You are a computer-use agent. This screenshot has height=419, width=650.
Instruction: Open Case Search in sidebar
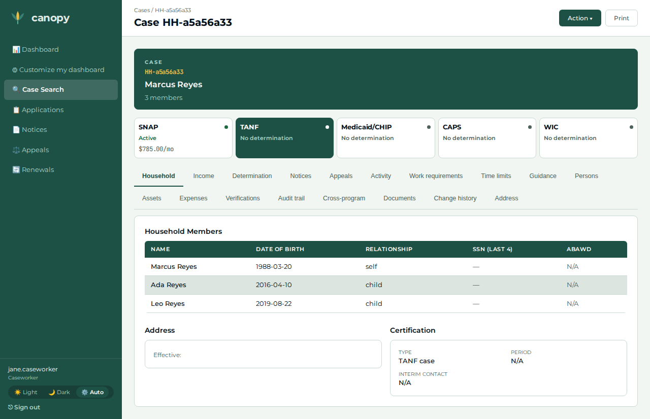pyautogui.click(x=61, y=90)
